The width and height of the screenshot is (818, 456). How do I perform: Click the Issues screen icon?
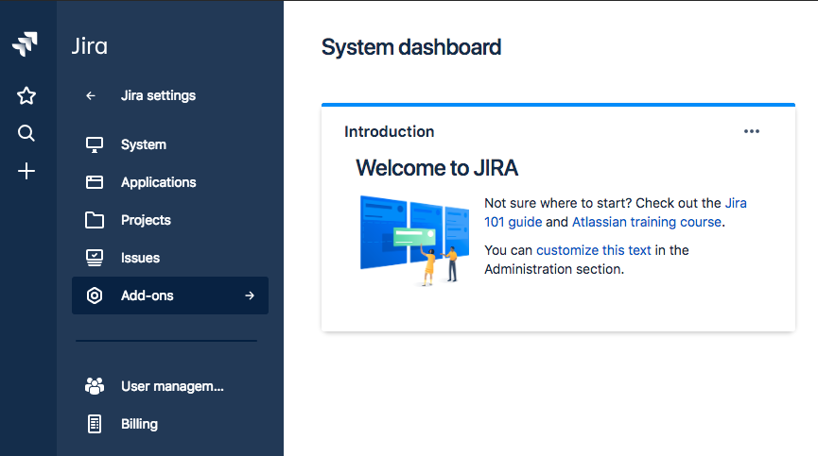pos(95,258)
